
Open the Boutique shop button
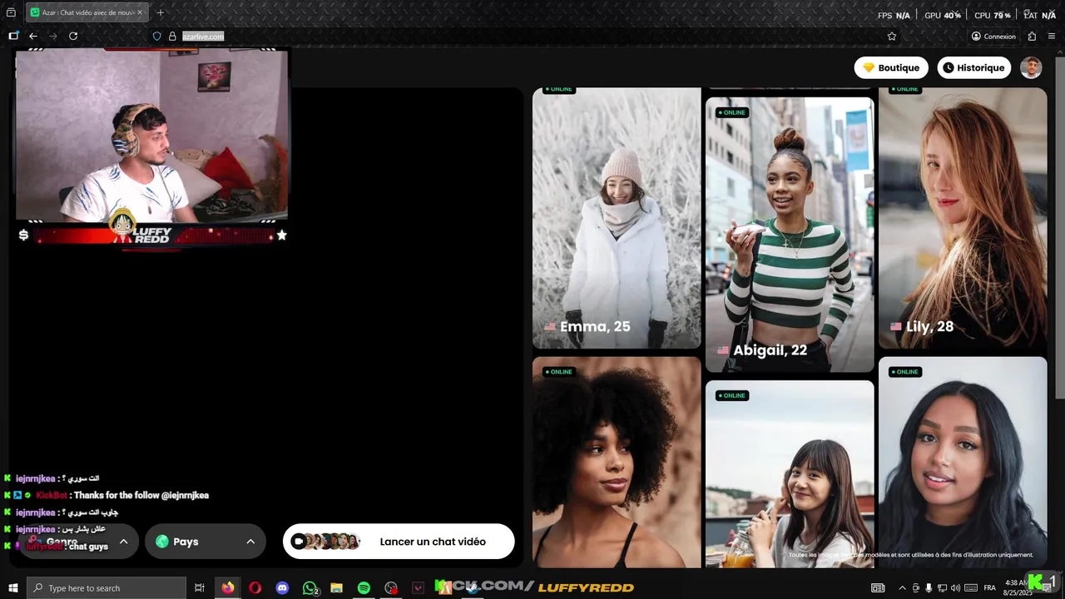coord(891,67)
